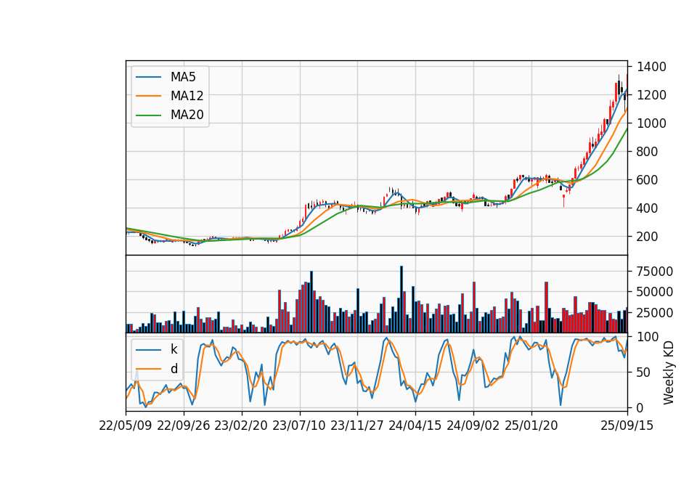Click the MA20 legend label
Image resolution: width=697 pixels, height=501 pixels.
pyautogui.click(x=187, y=115)
